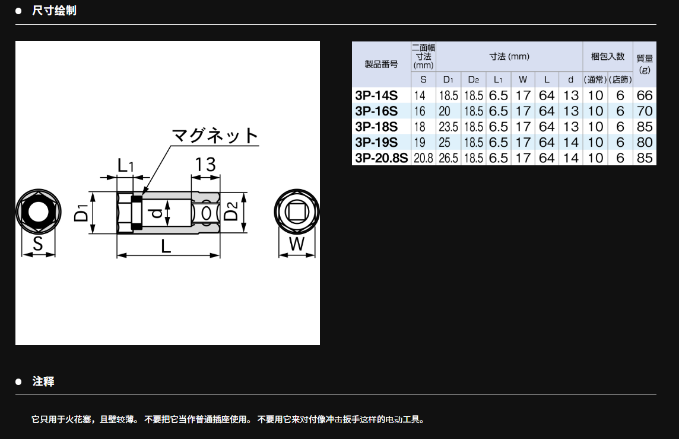Click the W width label under square drive
The image size is (679, 439).
pos(297,244)
